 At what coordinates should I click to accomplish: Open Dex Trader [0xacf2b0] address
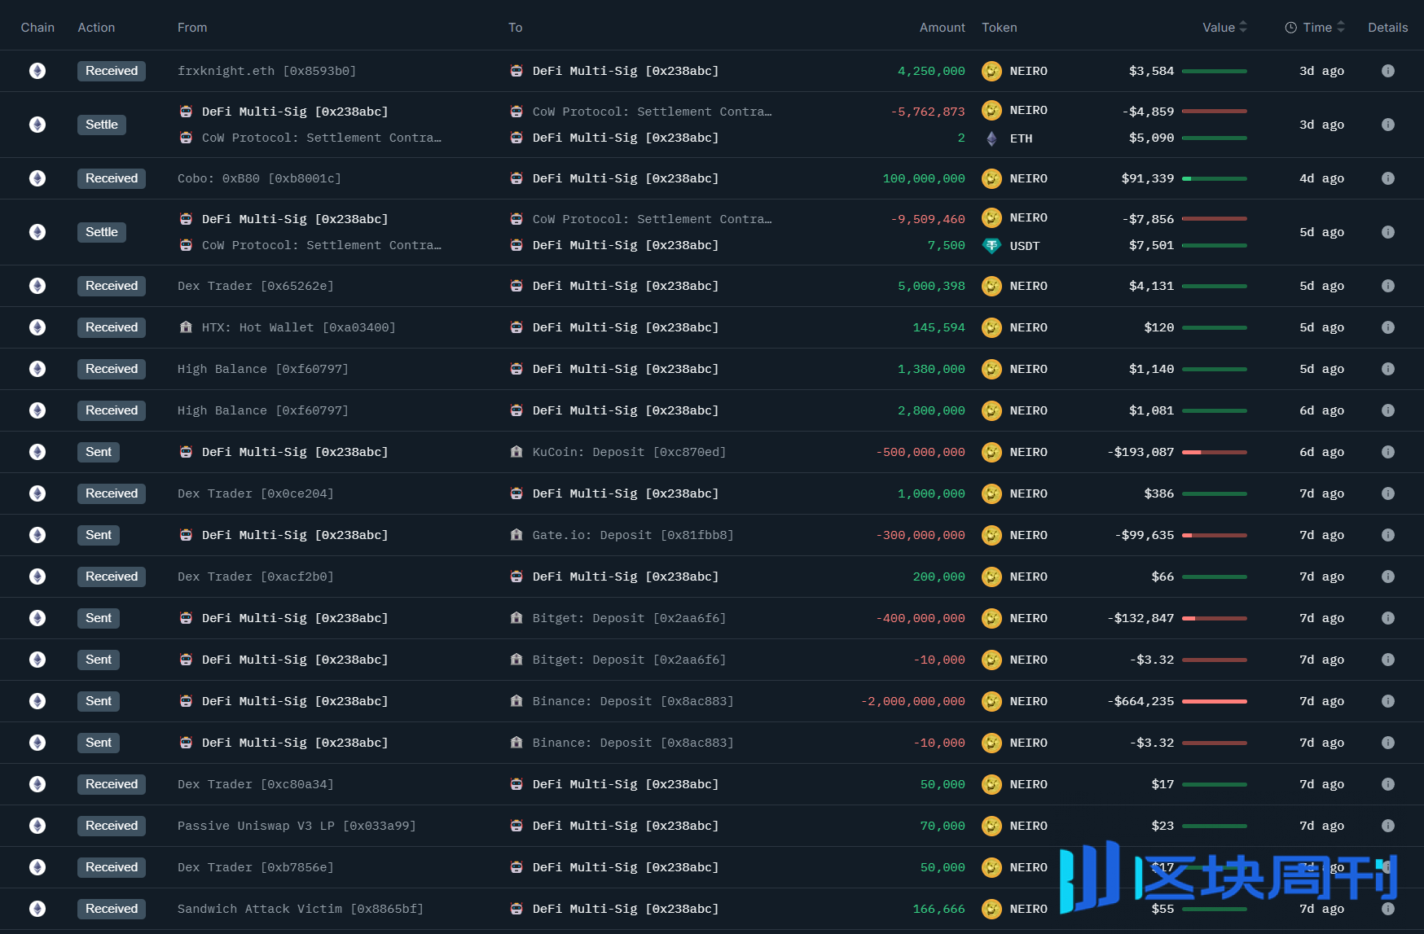tap(256, 577)
